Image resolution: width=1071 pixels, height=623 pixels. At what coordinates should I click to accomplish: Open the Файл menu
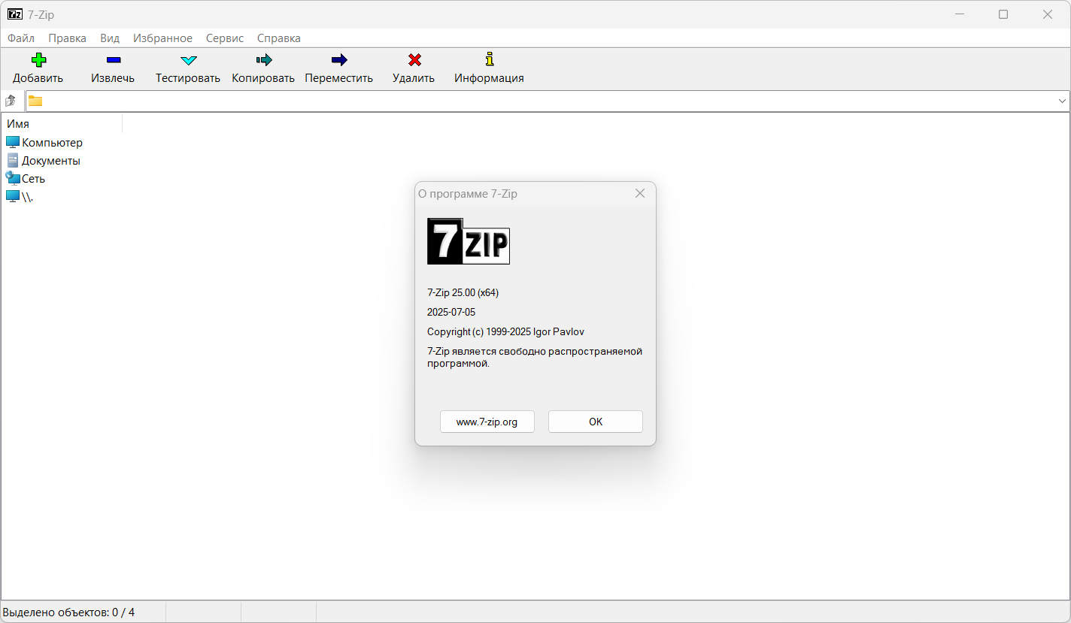point(21,38)
